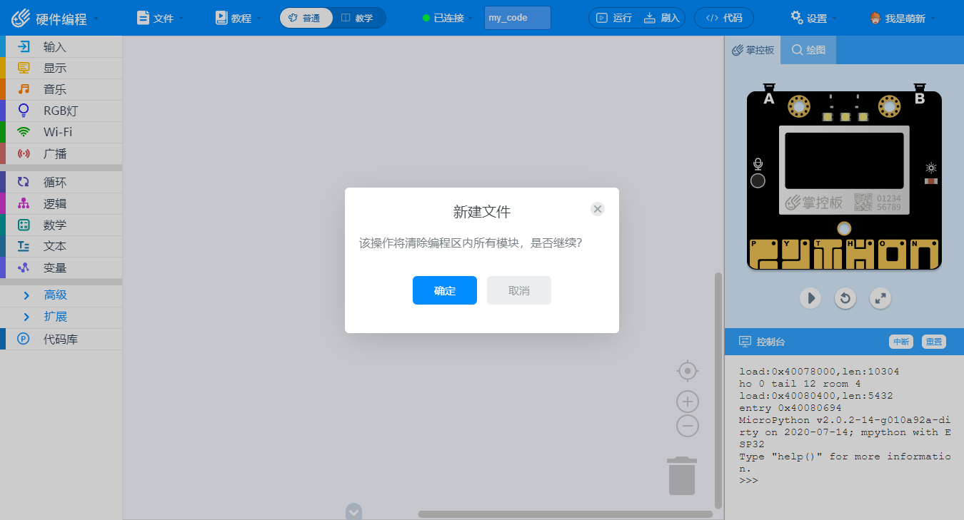Flash the code with 刷入
The image size is (964, 520).
(x=661, y=18)
